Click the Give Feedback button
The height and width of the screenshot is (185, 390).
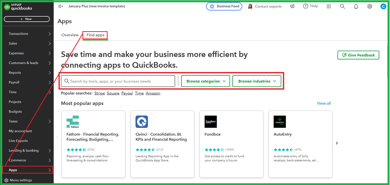click(x=358, y=55)
